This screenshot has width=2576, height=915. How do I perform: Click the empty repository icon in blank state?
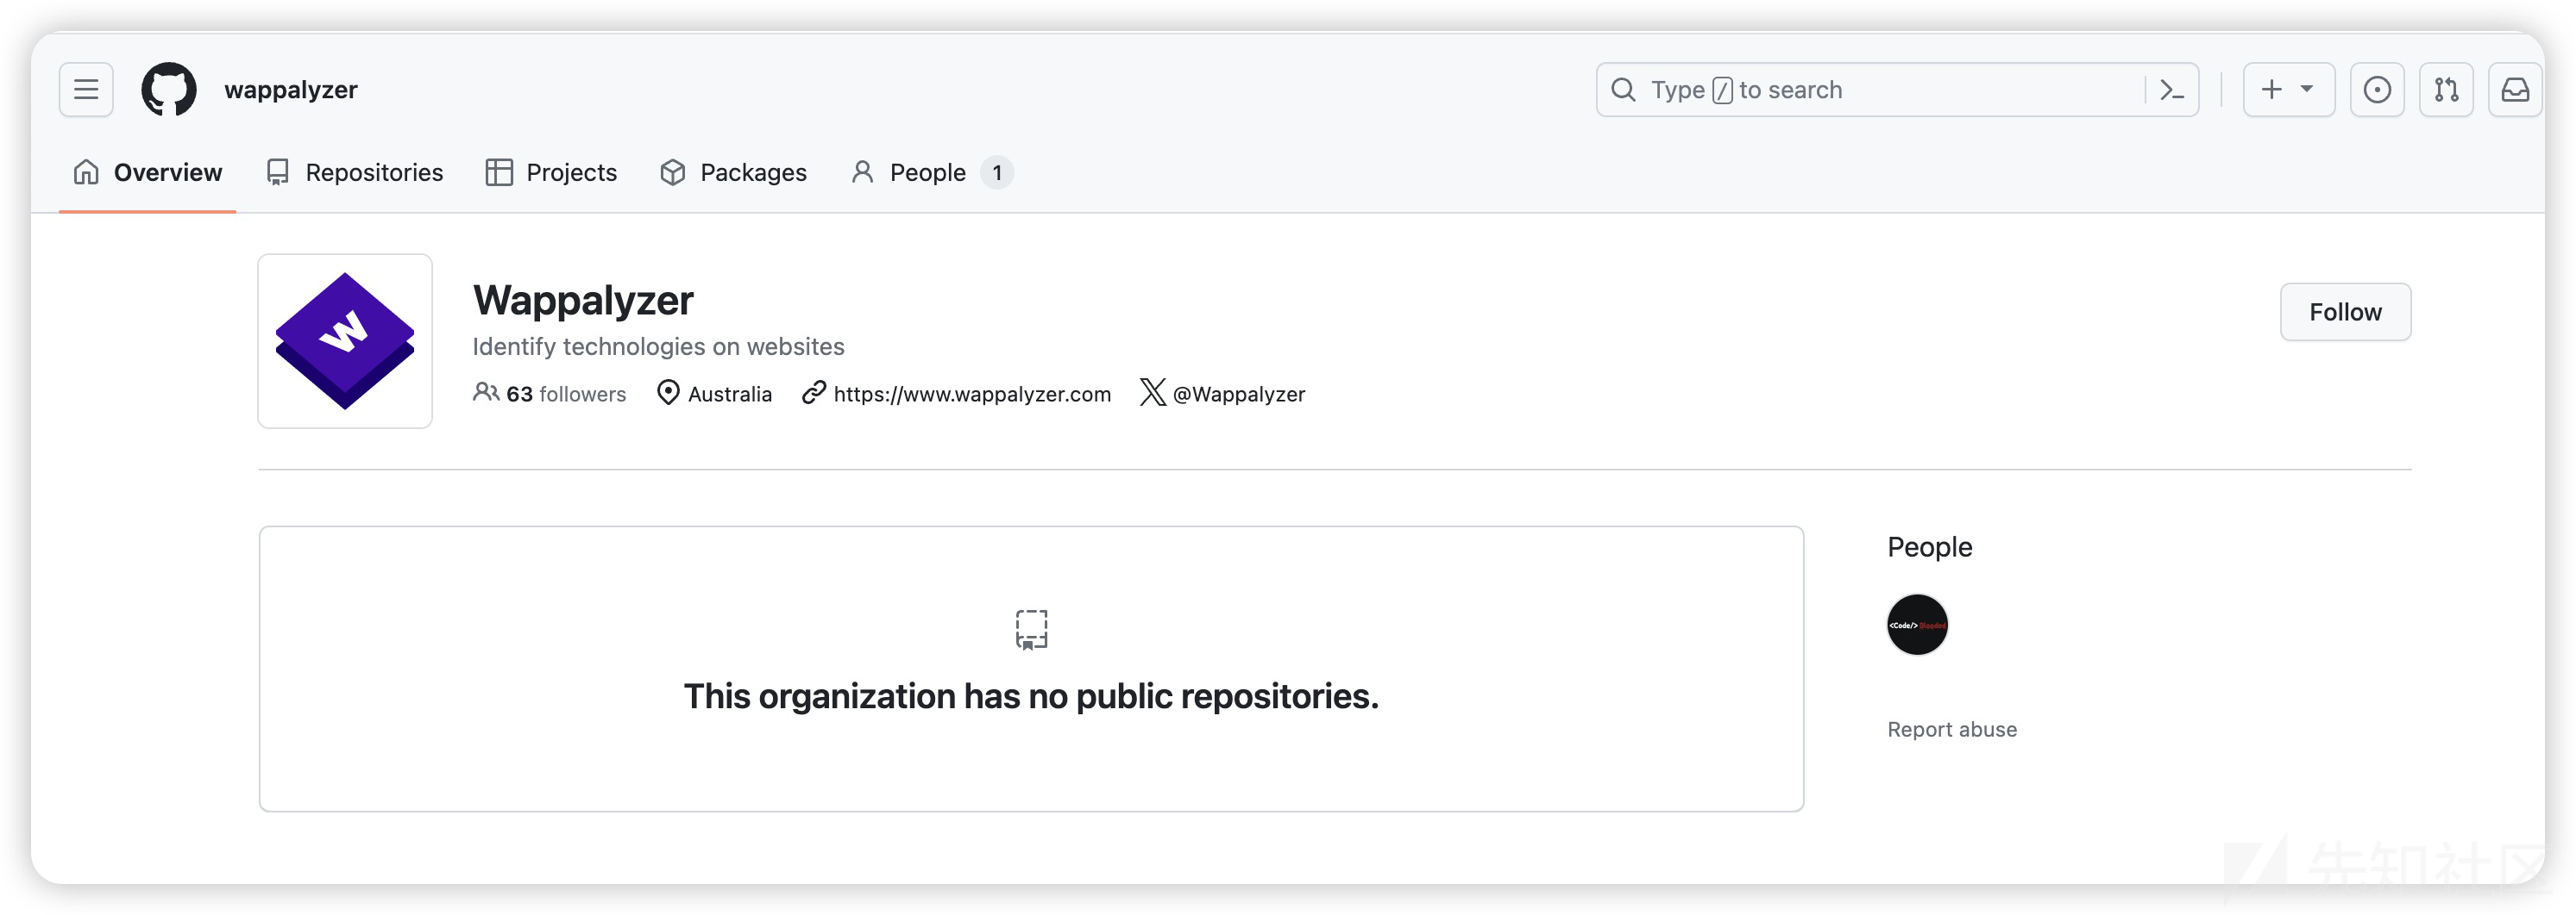point(1031,629)
